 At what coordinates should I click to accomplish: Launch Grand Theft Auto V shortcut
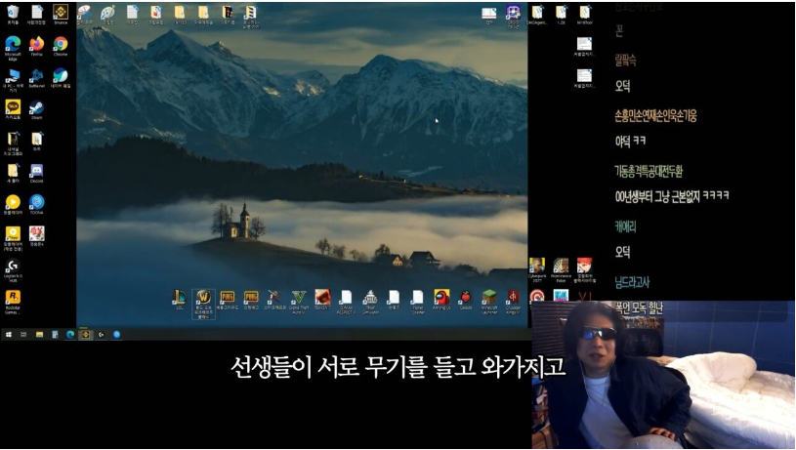[x=299, y=302]
